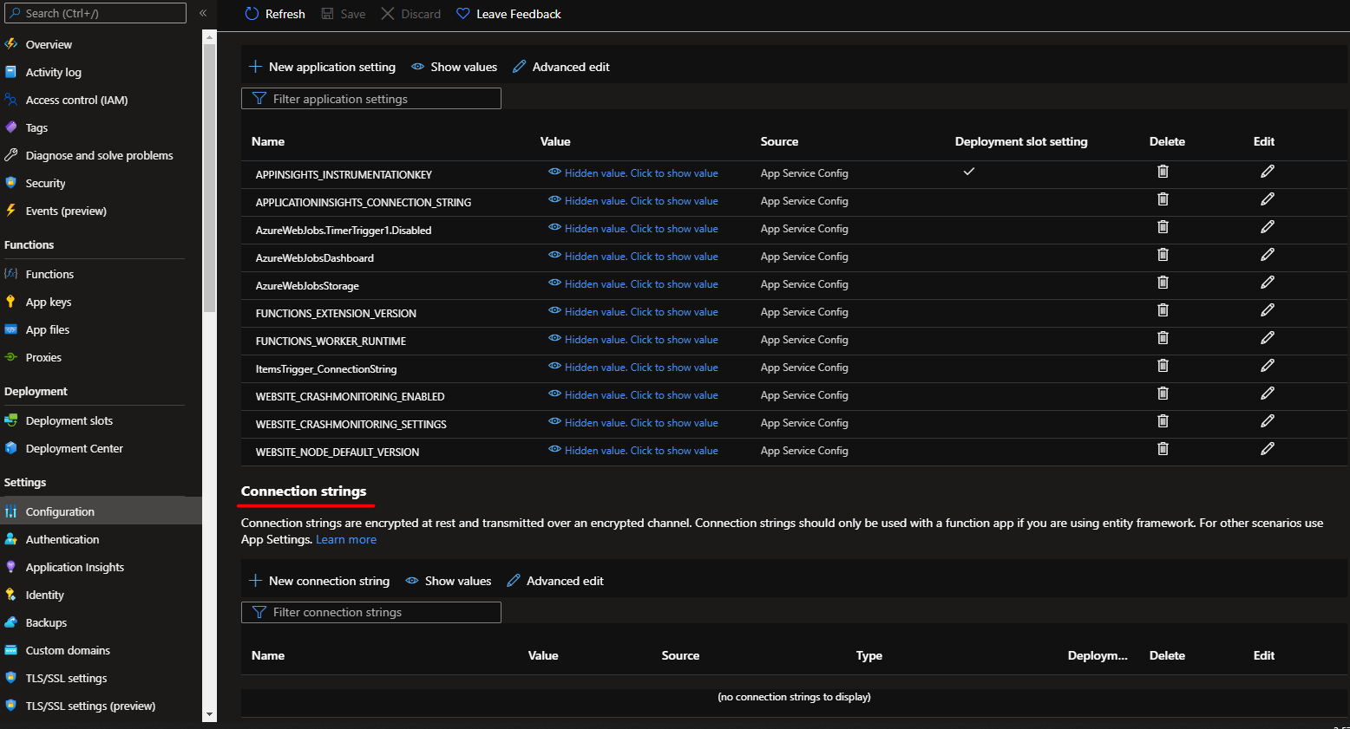Delete the FUNCTIONS_WORKER_RUNTIME setting

point(1163,338)
